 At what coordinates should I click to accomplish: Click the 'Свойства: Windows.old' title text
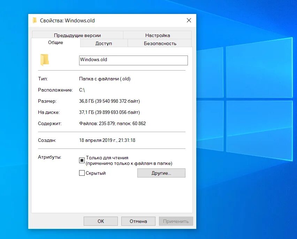67,21
